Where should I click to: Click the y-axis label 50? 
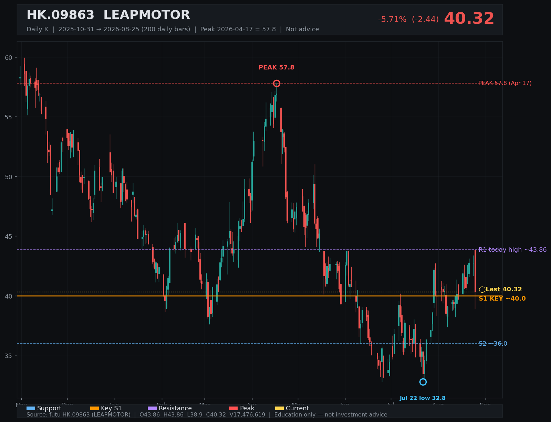[x=9, y=177]
